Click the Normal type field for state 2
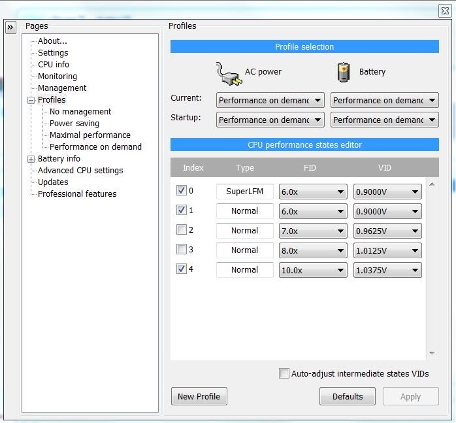The image size is (456, 423). [244, 231]
